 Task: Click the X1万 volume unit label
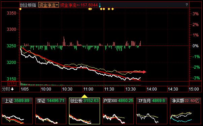pyautogui.click(x=12, y=84)
